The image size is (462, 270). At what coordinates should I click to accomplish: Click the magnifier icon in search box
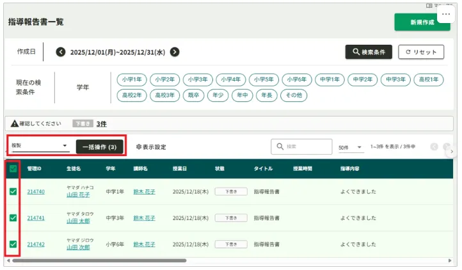[x=279, y=147]
